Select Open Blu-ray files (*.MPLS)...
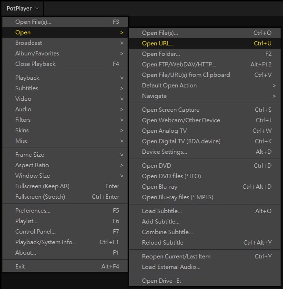The width and height of the screenshot is (283, 289). tap(205, 197)
